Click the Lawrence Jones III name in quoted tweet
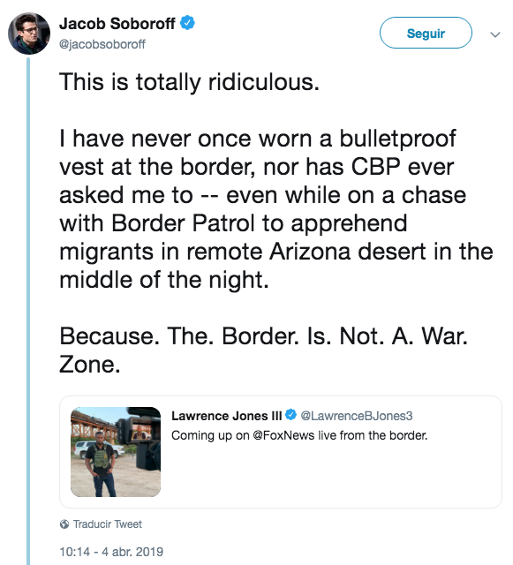Image resolution: width=513 pixels, height=565 pixels. (226, 416)
